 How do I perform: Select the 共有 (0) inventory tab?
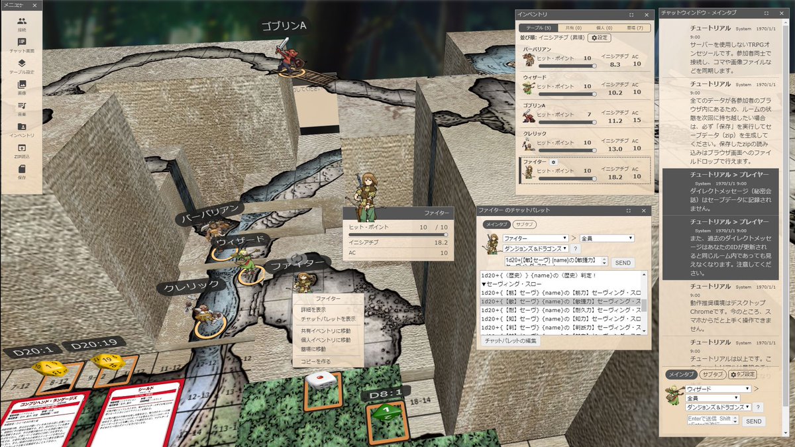(x=573, y=28)
